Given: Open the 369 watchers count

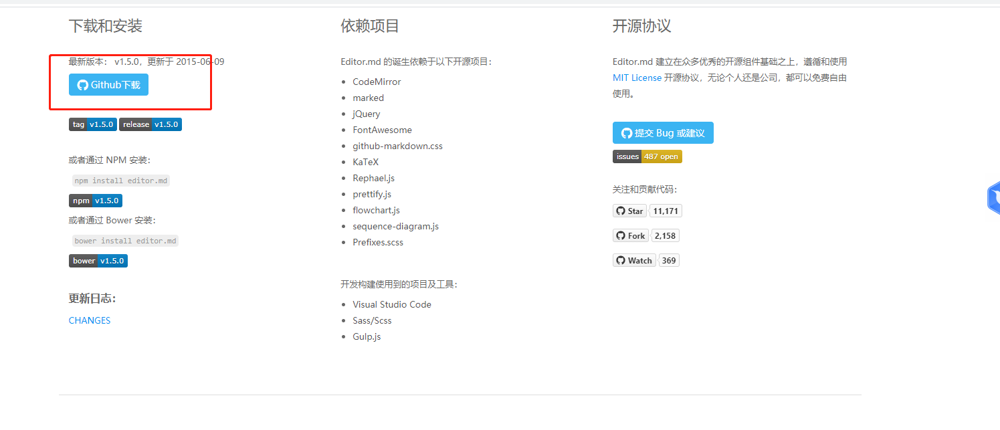Looking at the screenshot, I should pyautogui.click(x=669, y=260).
